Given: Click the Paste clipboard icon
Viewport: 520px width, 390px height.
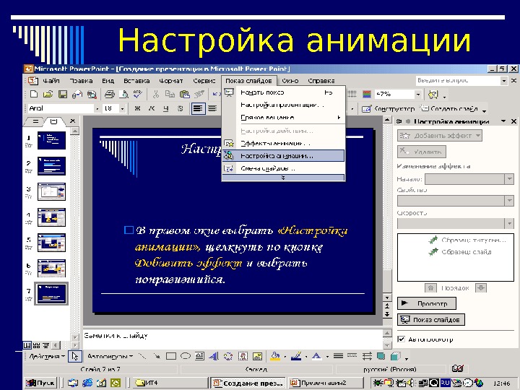Looking at the screenshot, I should [184, 94].
